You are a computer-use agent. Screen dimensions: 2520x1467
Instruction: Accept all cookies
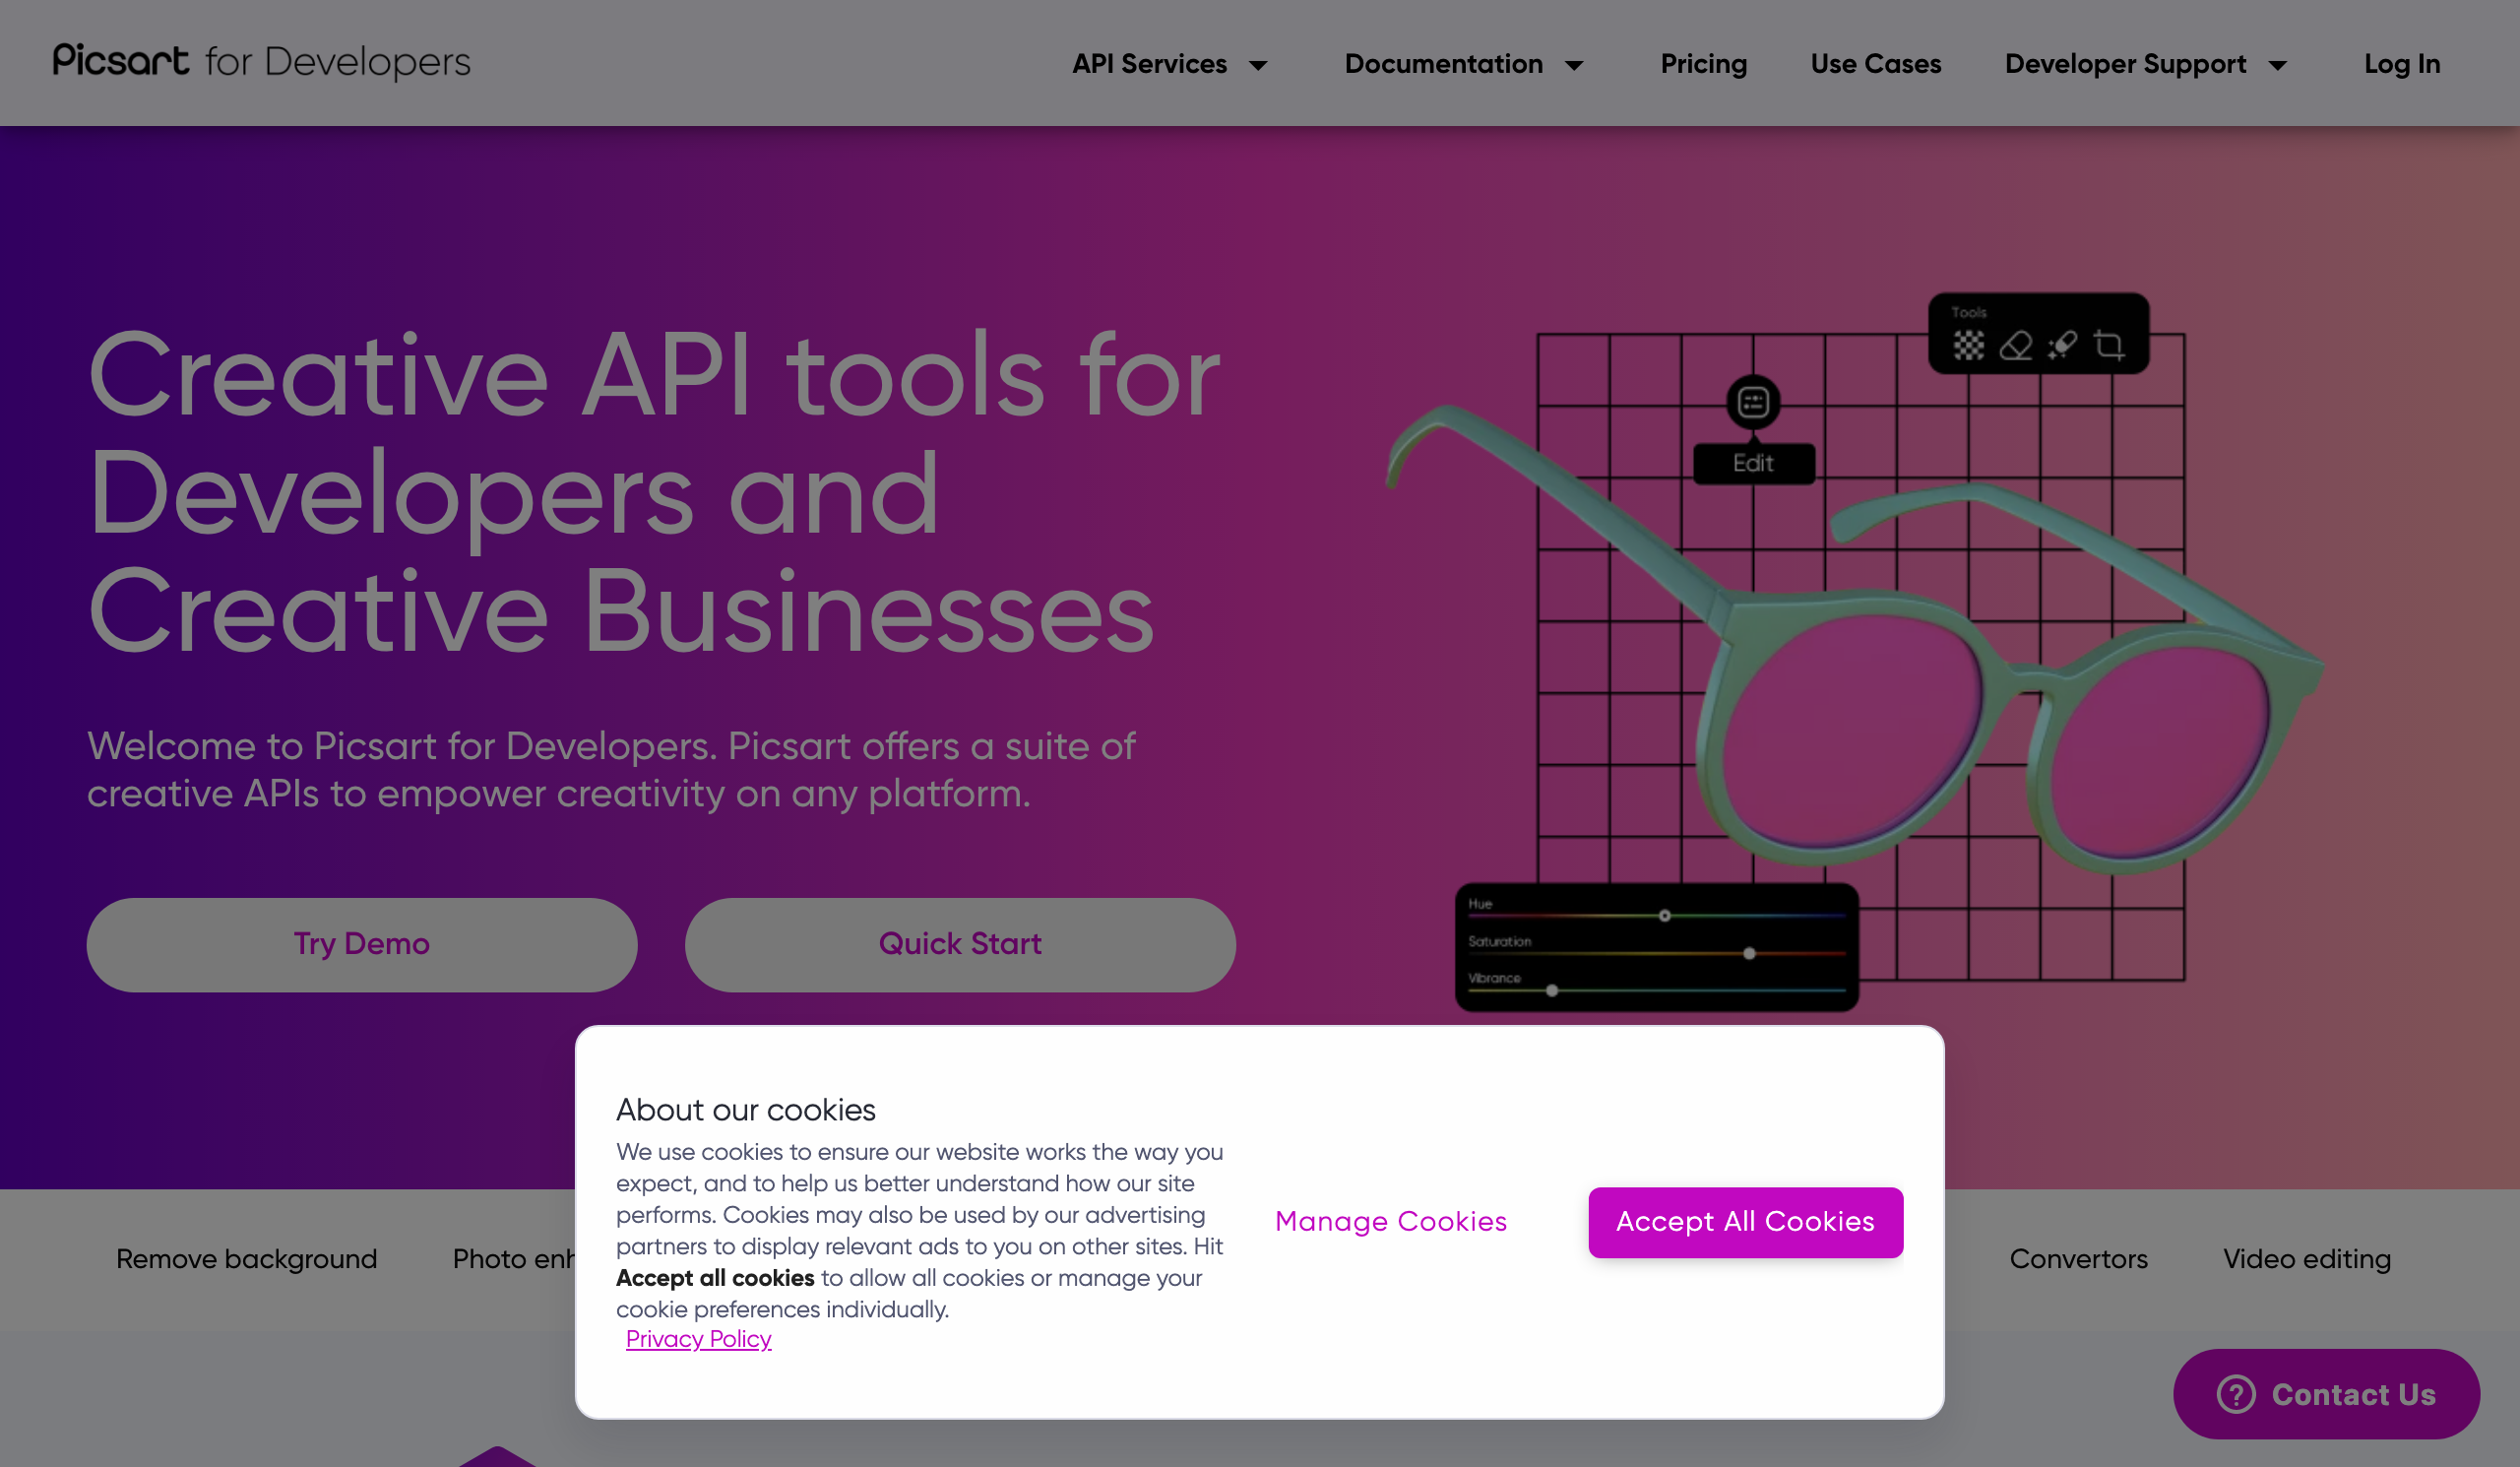[x=1745, y=1222]
